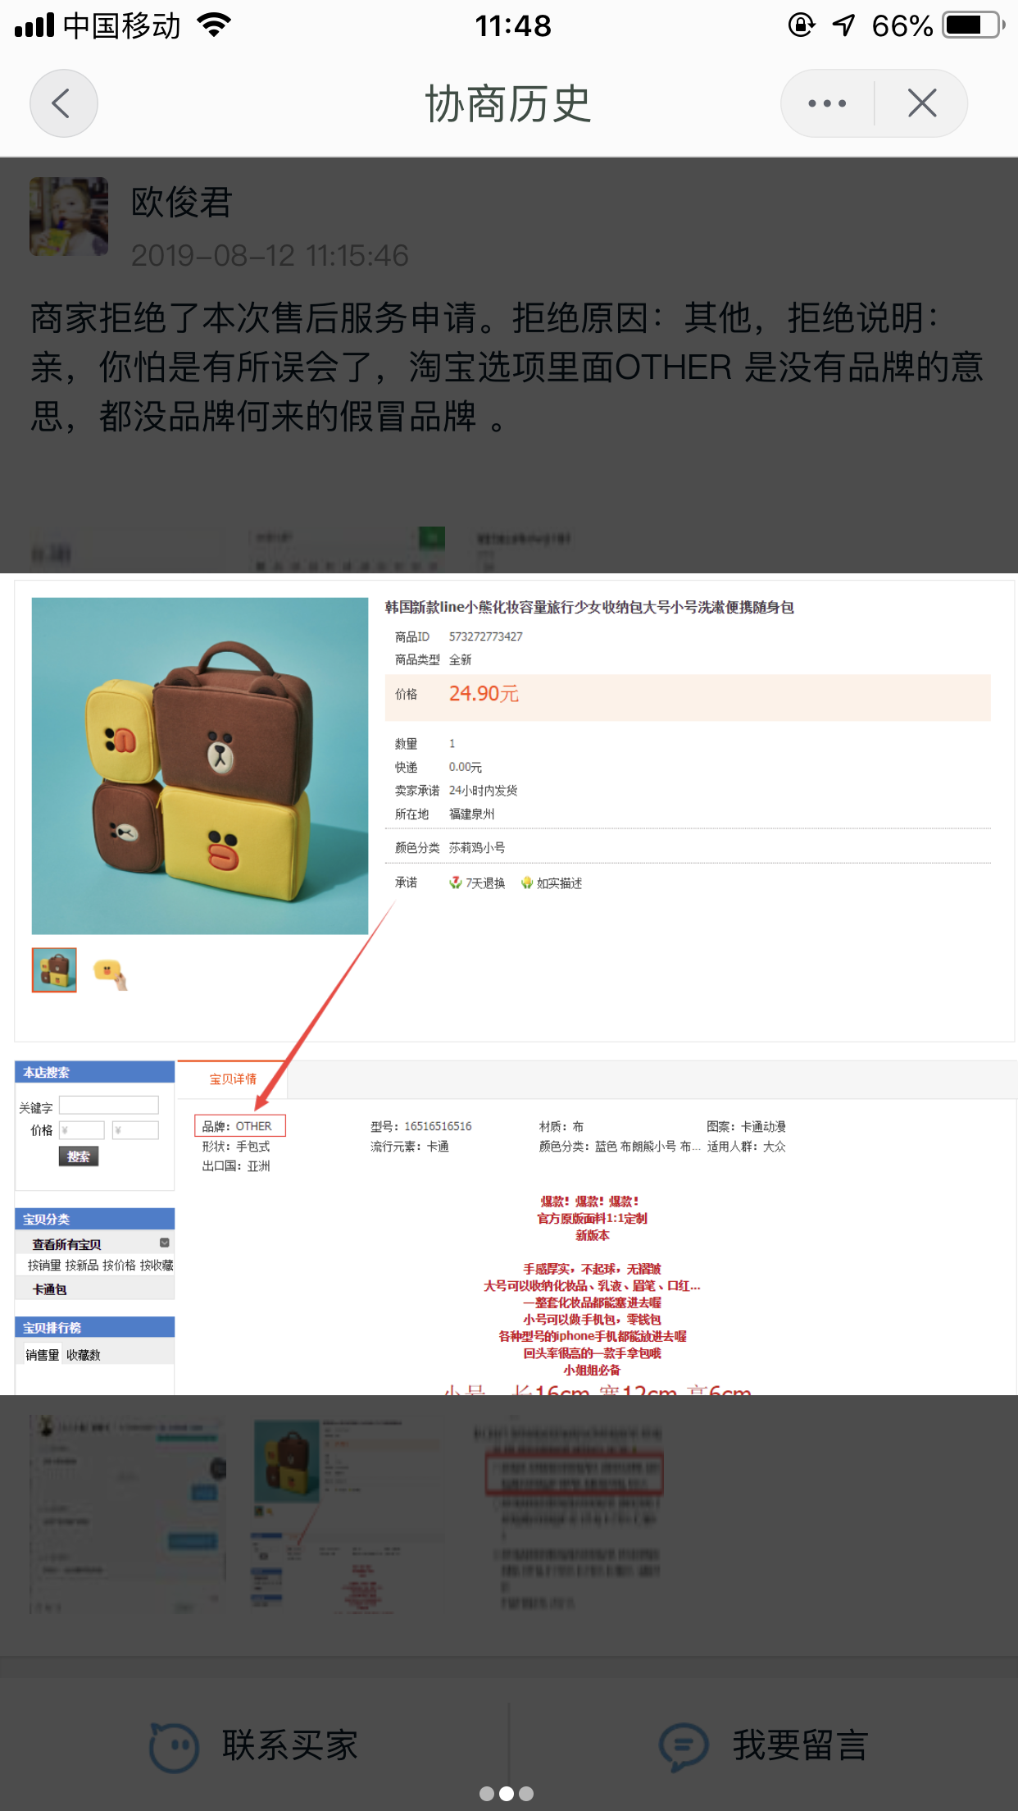Tap the 7天退换 promise icon
Image resolution: width=1018 pixels, height=1811 pixels.
point(455,883)
